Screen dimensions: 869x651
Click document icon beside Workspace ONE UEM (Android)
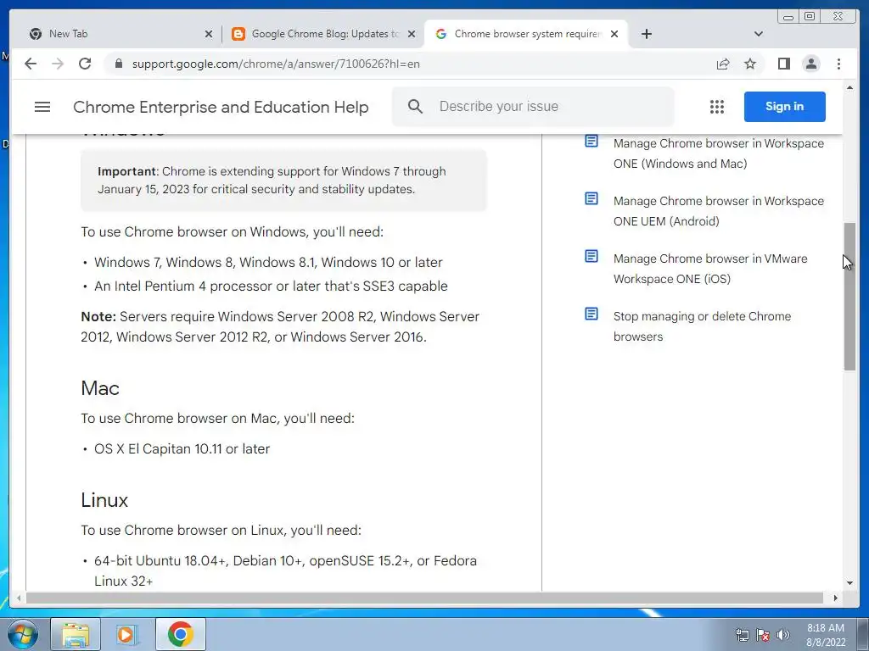(x=591, y=198)
